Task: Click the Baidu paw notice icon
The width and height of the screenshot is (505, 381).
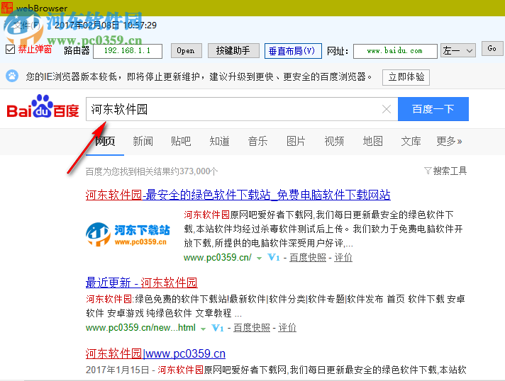Action: 12,76
